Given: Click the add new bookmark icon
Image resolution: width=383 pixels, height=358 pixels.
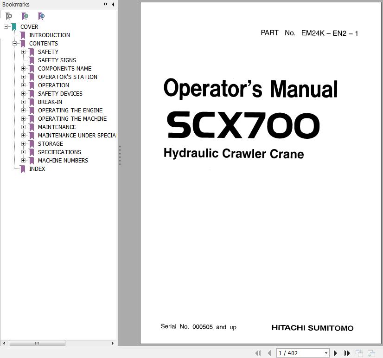Looking at the screenshot, I should [x=25, y=16].
